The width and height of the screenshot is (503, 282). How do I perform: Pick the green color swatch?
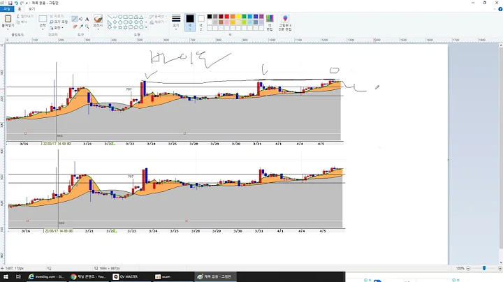pos(244,16)
